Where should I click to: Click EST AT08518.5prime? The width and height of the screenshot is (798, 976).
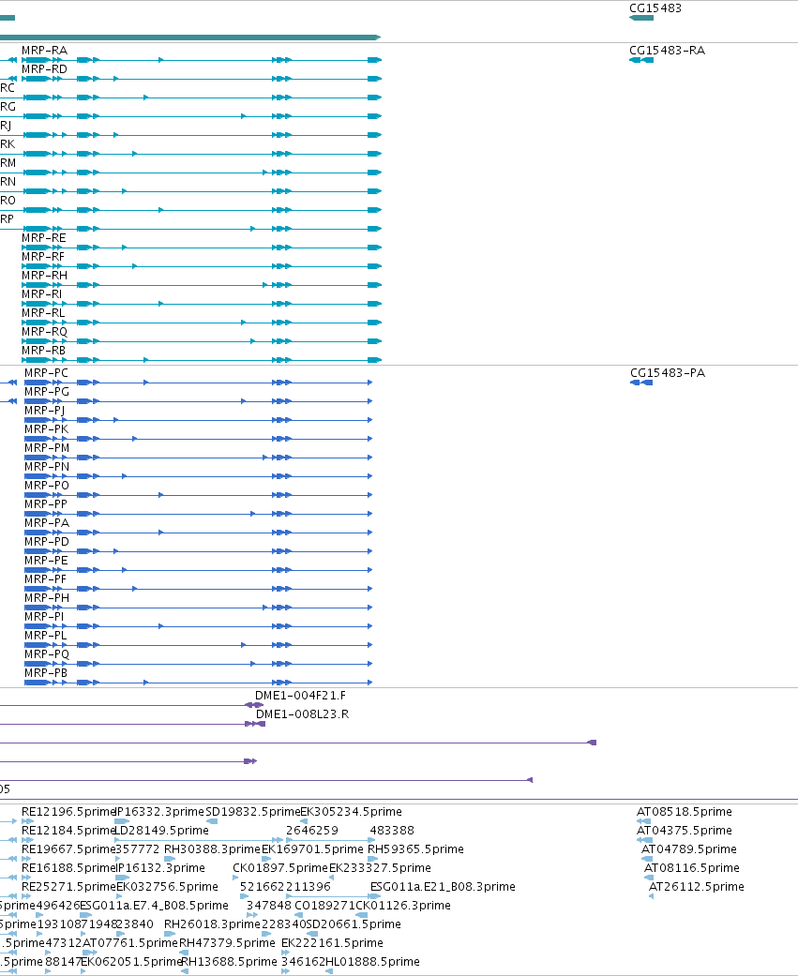click(x=685, y=812)
